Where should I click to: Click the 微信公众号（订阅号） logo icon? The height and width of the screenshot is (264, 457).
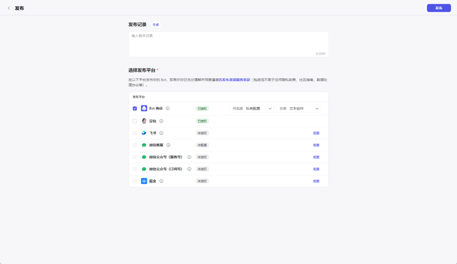tap(144, 169)
